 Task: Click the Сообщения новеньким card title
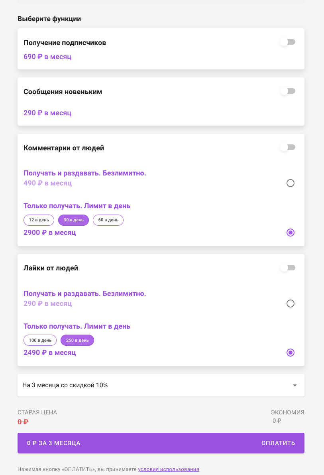click(x=63, y=92)
